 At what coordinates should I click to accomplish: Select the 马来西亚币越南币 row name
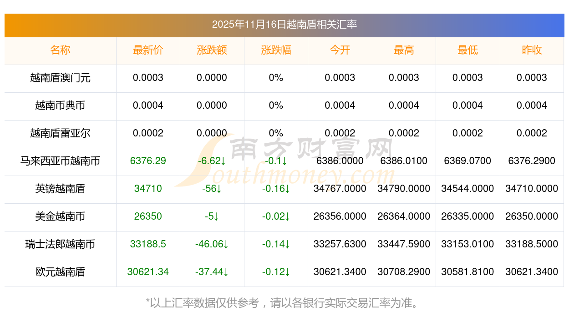click(x=60, y=161)
